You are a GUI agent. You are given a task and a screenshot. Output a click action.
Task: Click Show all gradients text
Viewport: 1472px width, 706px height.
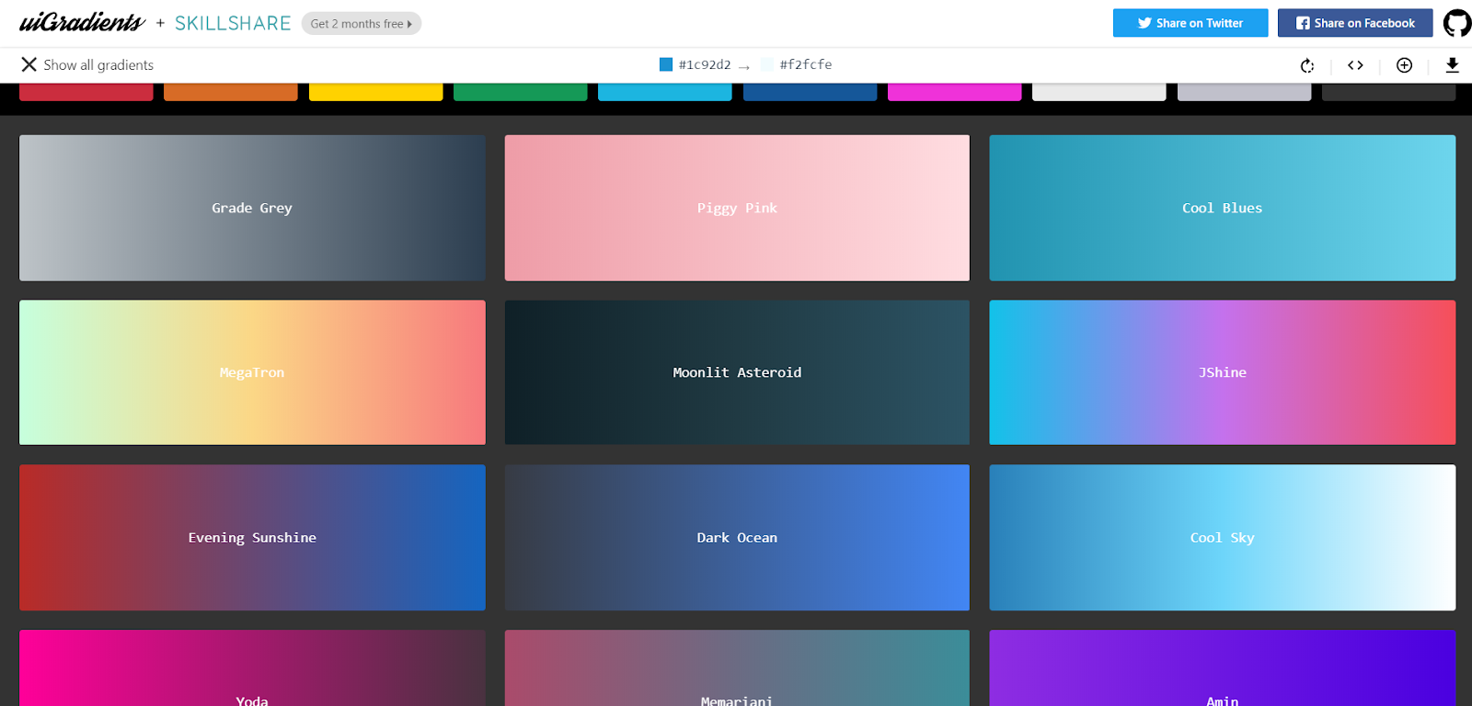[98, 65]
